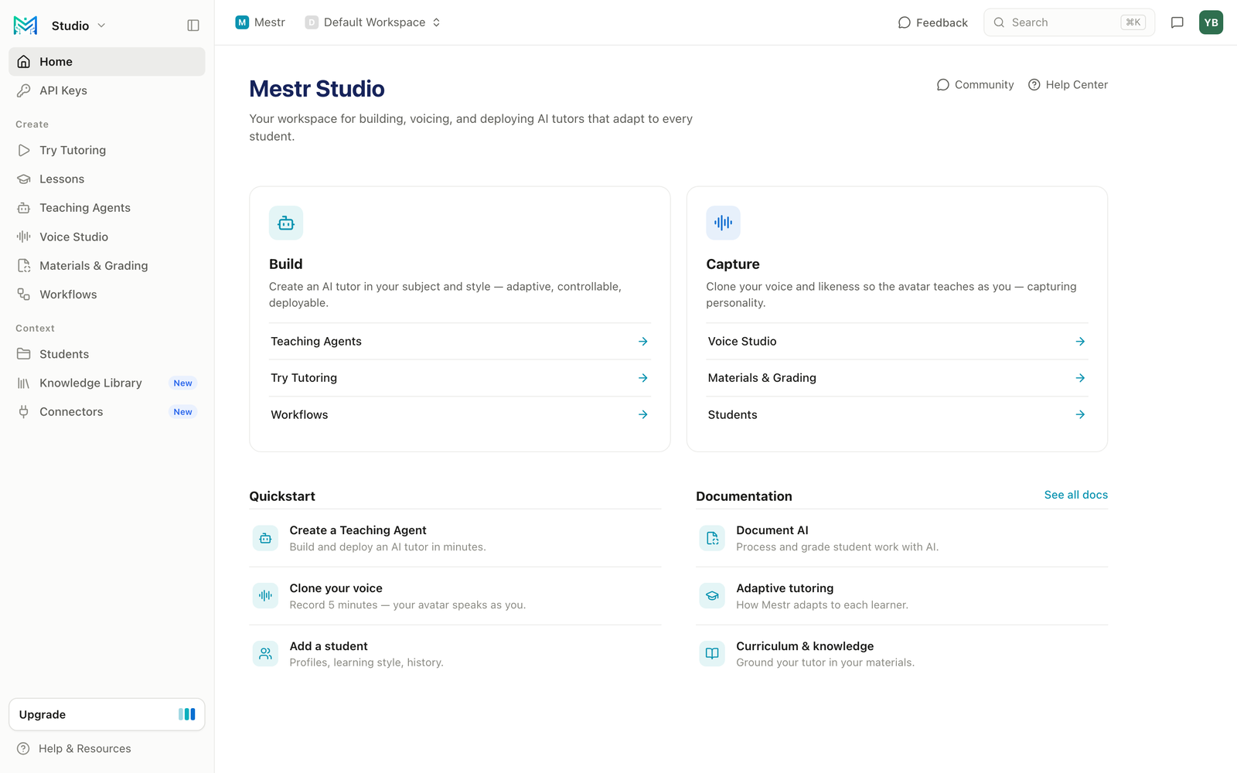
Task: Click arrow on Students row in Capture card
Action: [1080, 415]
